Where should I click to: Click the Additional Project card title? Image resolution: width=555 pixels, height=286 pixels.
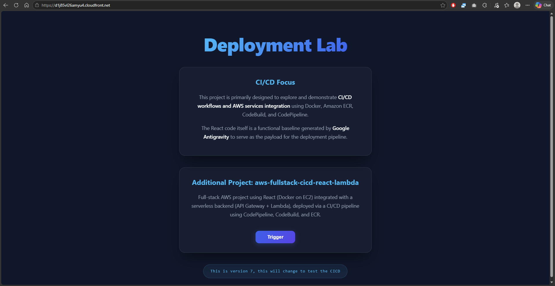275,183
